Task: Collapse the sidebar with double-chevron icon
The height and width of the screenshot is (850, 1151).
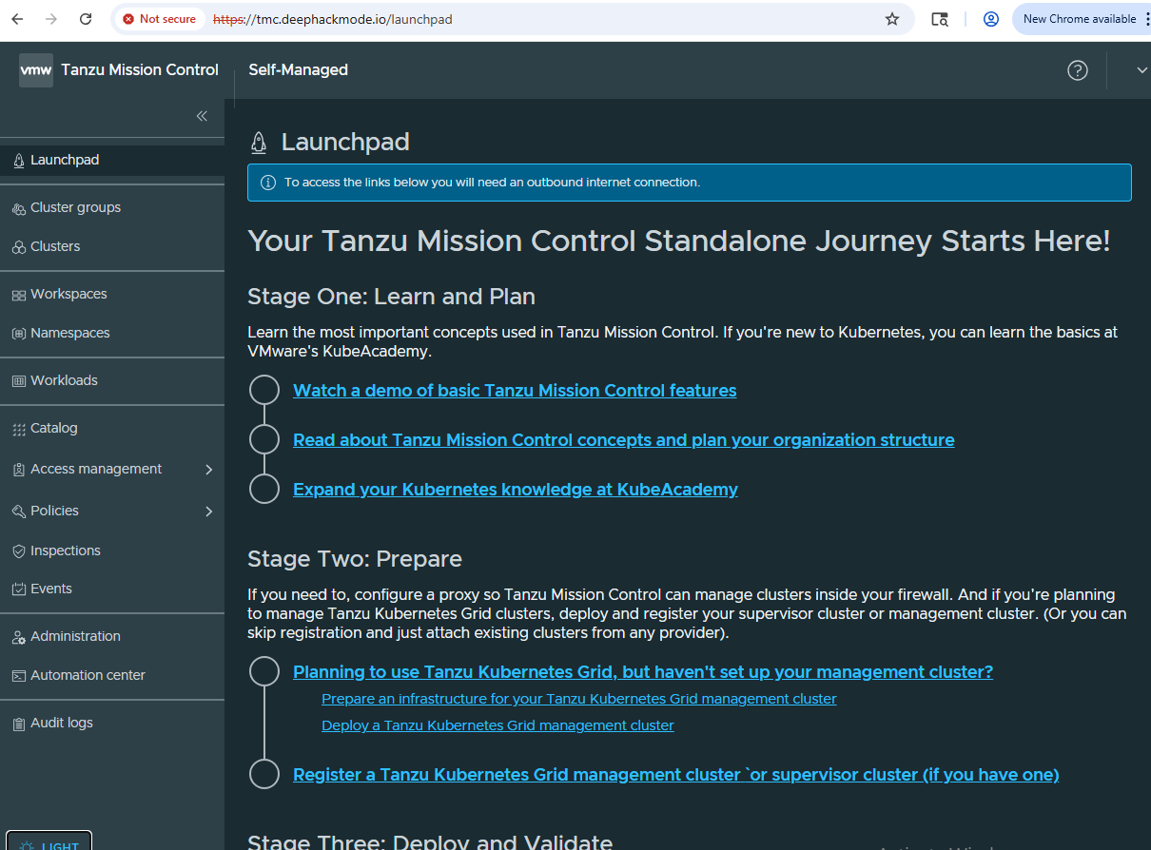Action: click(x=202, y=116)
